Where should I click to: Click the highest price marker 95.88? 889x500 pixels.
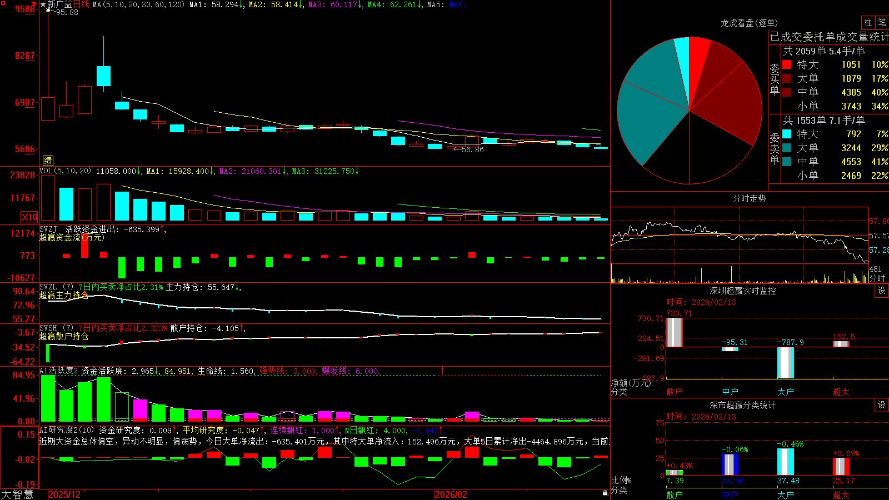pyautogui.click(x=67, y=12)
